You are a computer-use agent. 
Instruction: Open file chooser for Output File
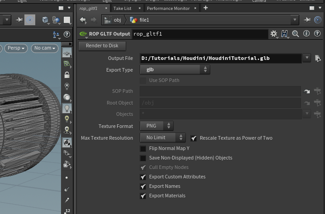pyautogui.click(x=317, y=58)
